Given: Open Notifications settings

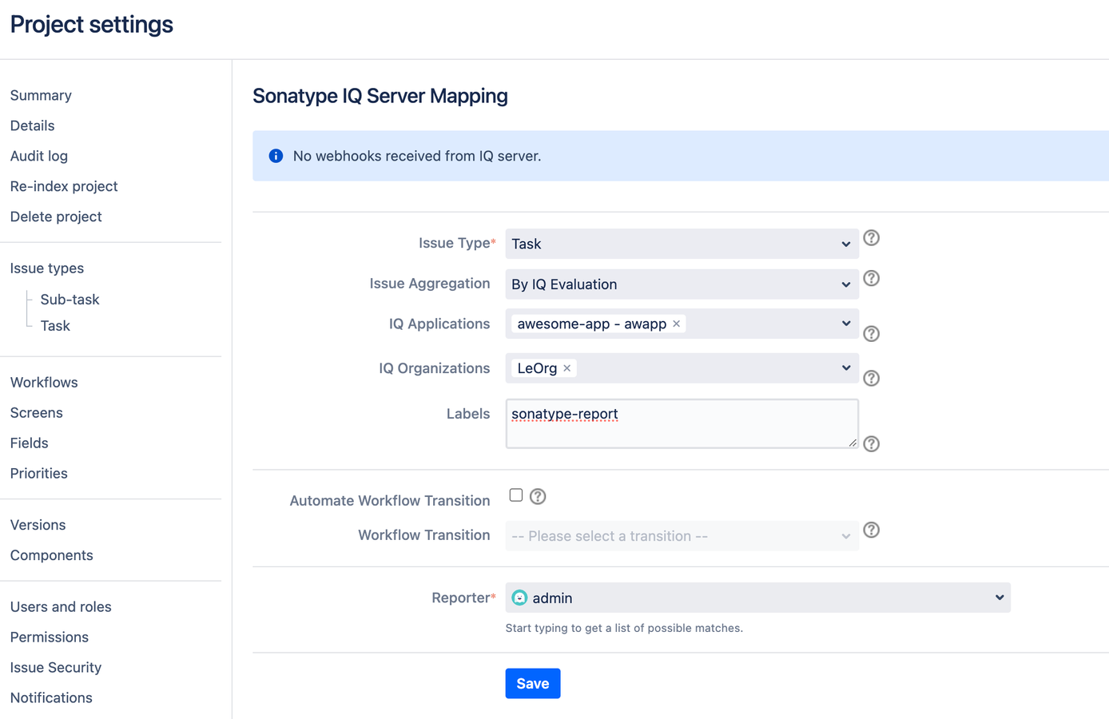Looking at the screenshot, I should pos(51,698).
